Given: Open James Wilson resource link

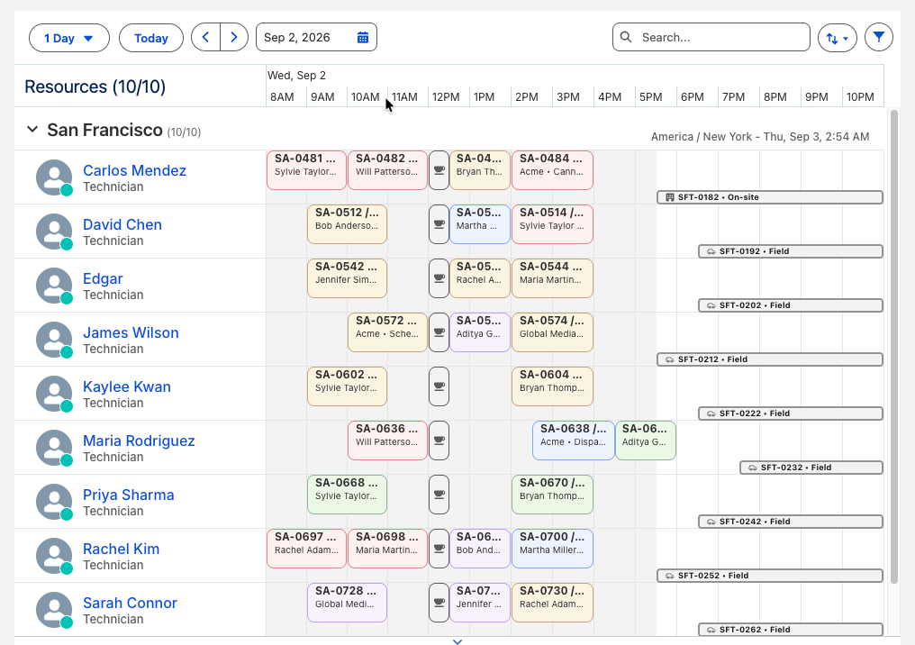Looking at the screenshot, I should (x=131, y=332).
